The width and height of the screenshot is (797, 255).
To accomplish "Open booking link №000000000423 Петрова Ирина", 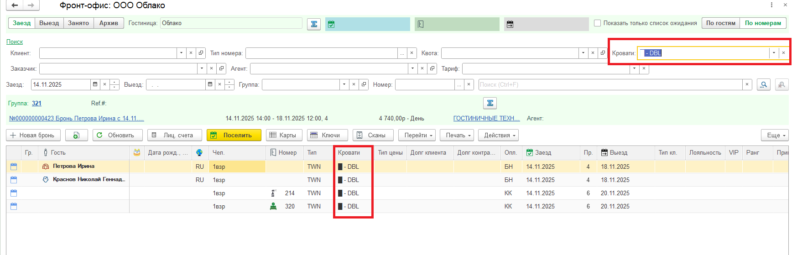I will click(x=77, y=119).
